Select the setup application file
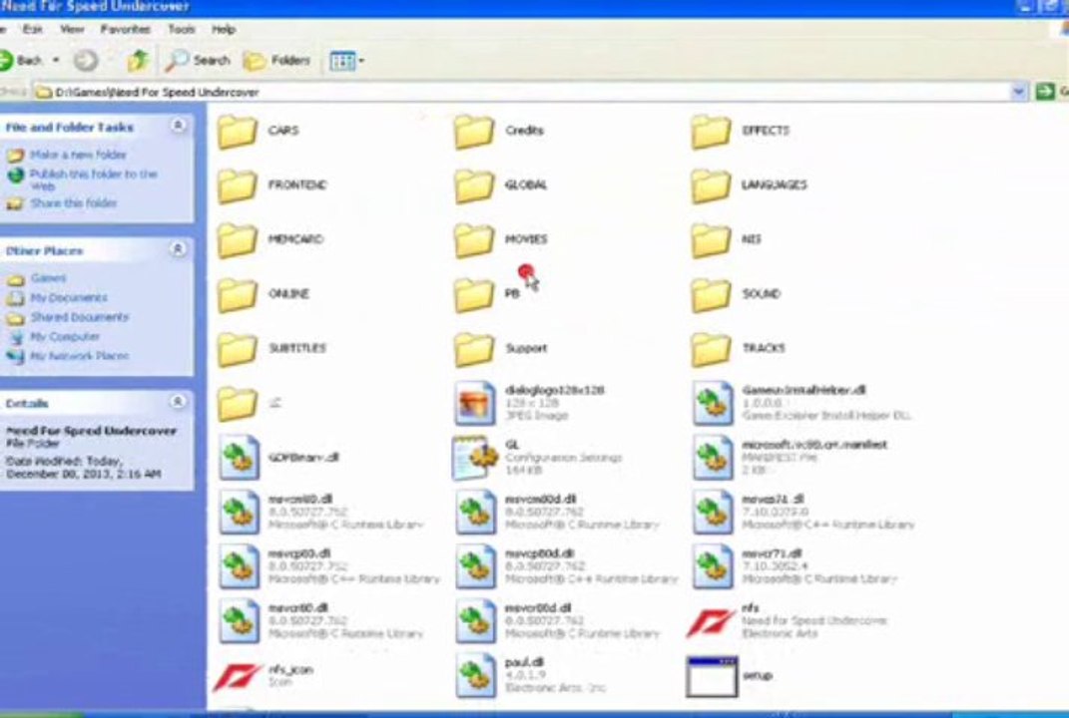Image resolution: width=1069 pixels, height=718 pixels. (730, 676)
